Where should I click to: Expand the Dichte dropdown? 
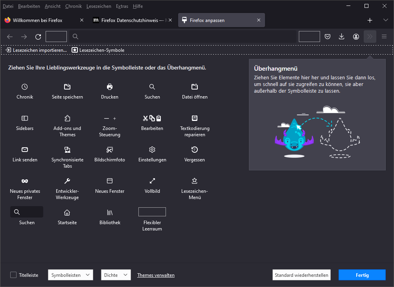[x=116, y=275]
